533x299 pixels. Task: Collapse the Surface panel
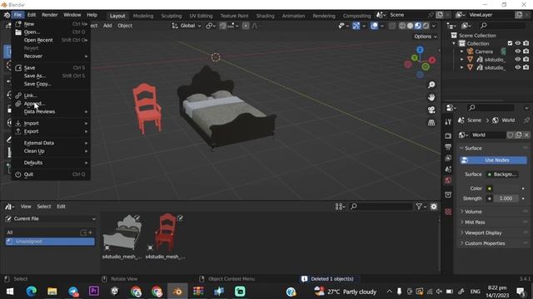[473, 148]
